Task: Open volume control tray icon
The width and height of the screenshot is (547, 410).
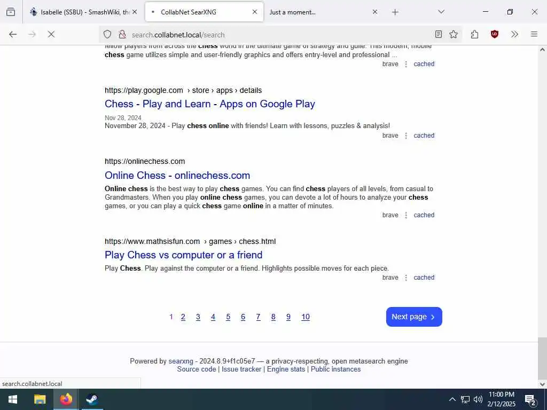Action: [x=478, y=399]
